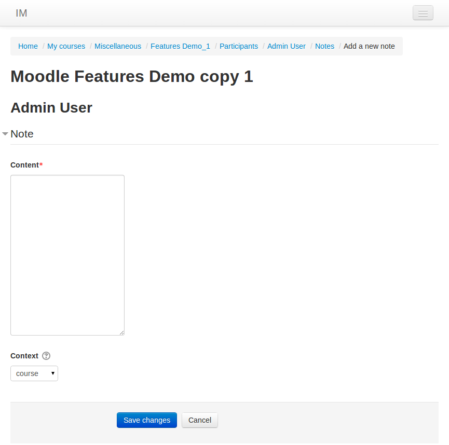Select the 'Add a new note' breadcrumb text

point(369,46)
